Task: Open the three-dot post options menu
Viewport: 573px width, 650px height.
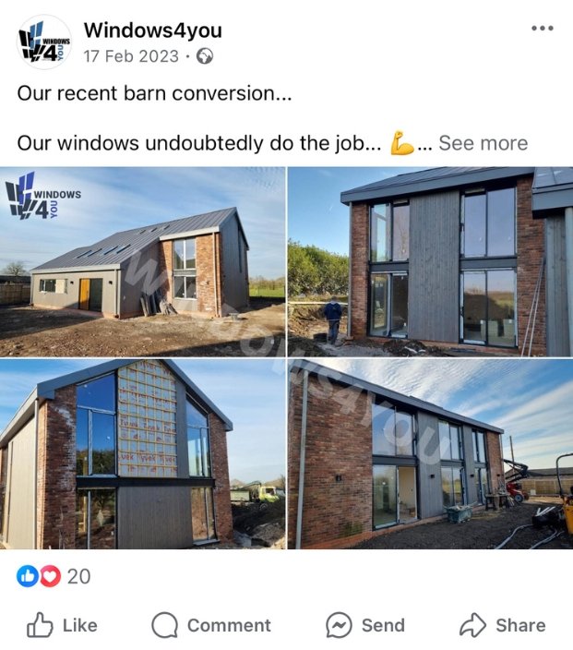Action: click(543, 29)
